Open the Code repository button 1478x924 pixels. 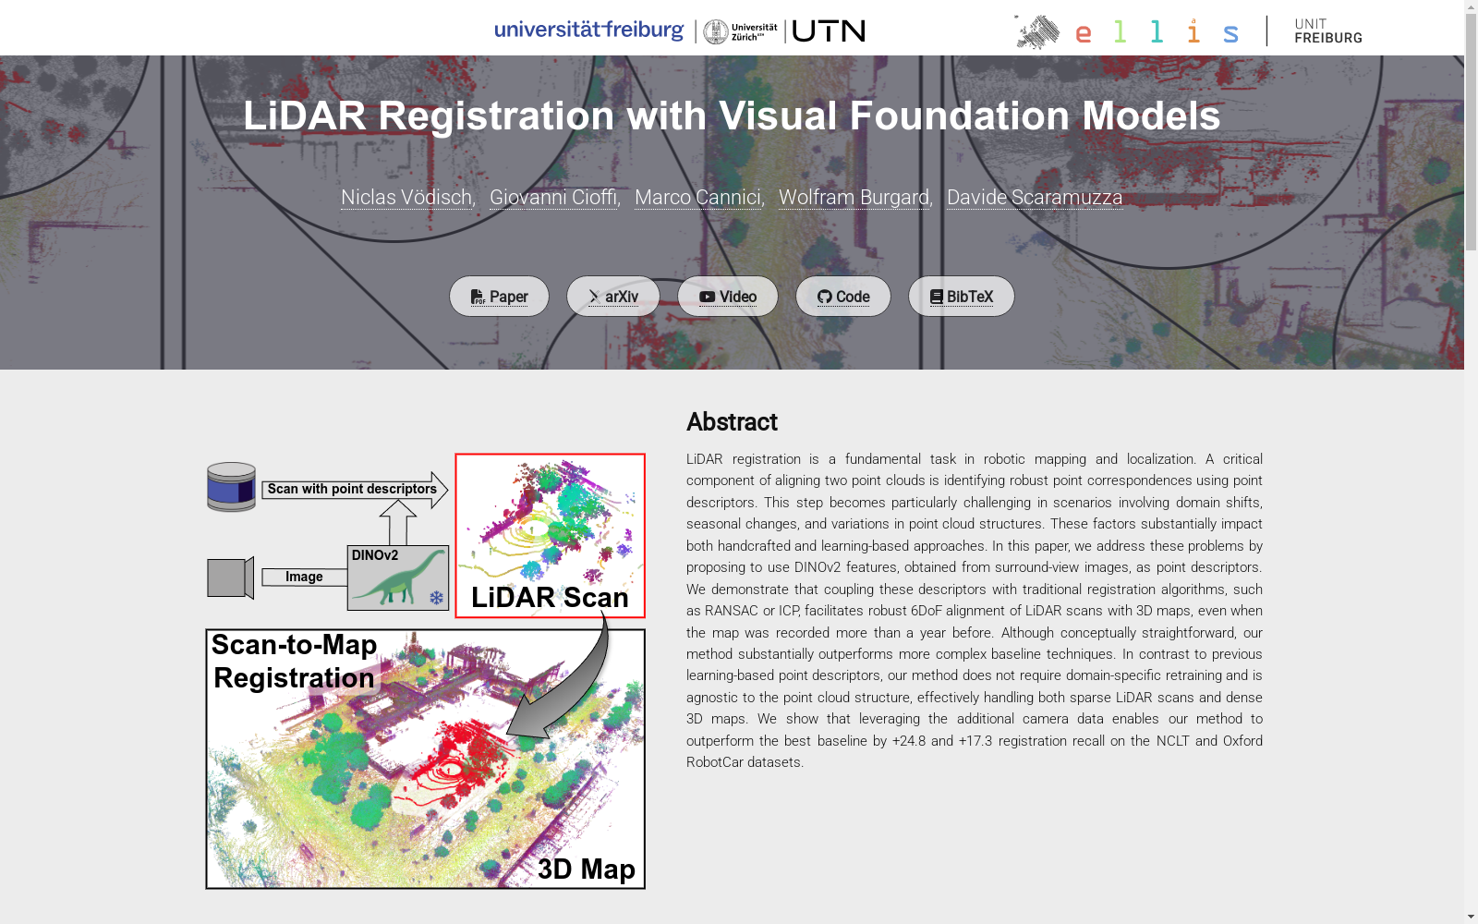tap(843, 297)
